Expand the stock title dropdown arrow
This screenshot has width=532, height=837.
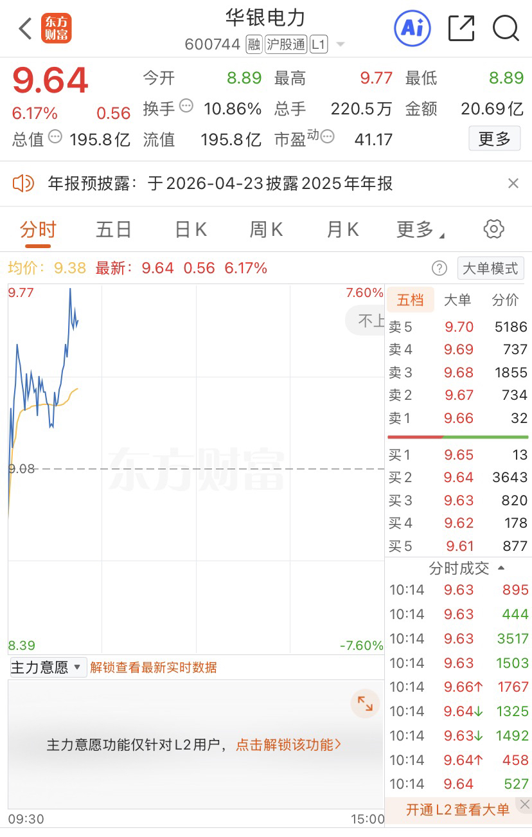point(341,45)
